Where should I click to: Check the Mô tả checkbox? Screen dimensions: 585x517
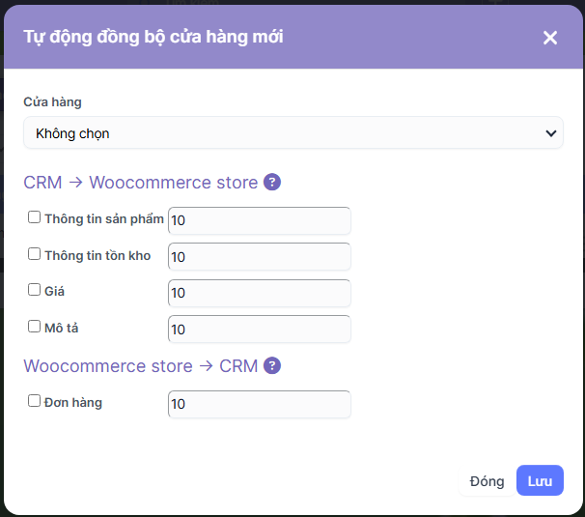(35, 327)
